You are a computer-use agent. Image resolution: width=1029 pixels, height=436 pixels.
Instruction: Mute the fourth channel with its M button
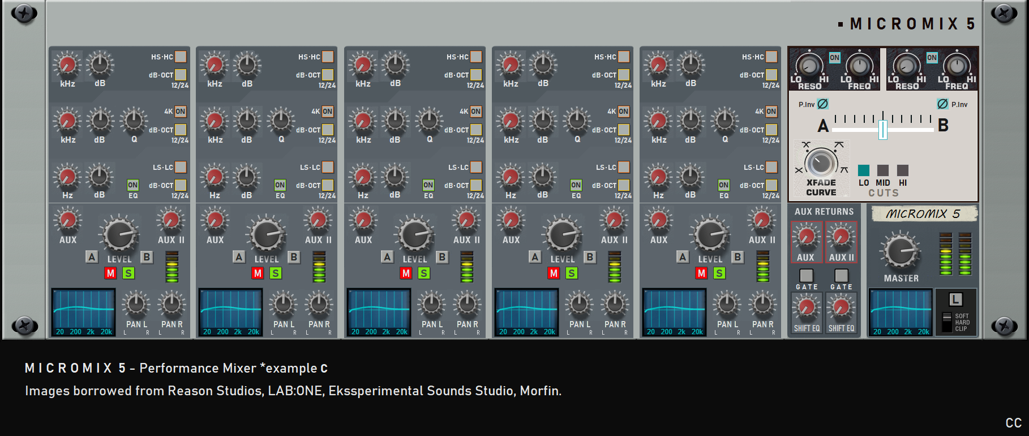[554, 273]
